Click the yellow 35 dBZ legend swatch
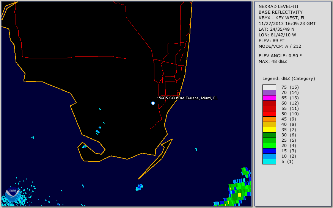Viewport: 333px width, 208px height. [x=269, y=130]
